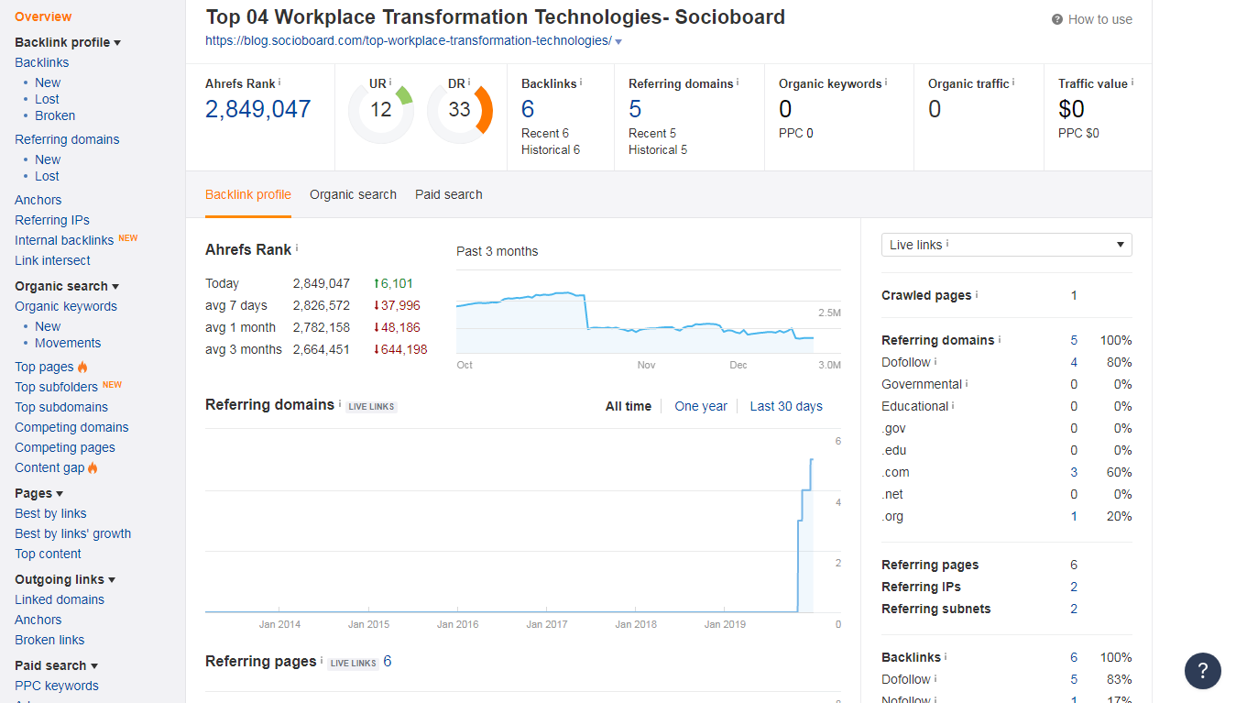Click the Referring subnets count 2
Screen dimensions: 1236x703
click(1074, 609)
